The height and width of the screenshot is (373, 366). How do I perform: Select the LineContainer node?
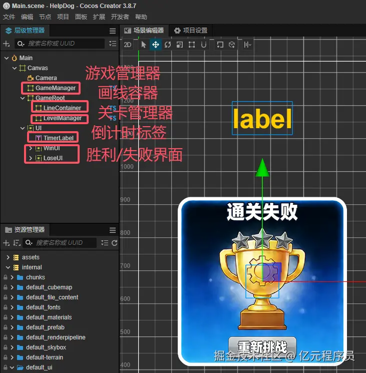(62, 108)
